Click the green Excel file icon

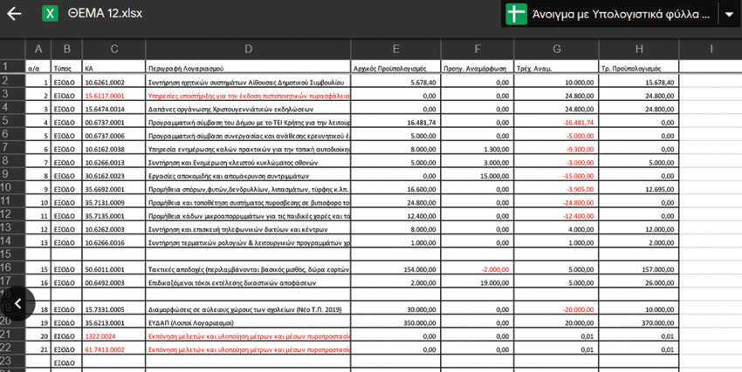[x=51, y=15]
